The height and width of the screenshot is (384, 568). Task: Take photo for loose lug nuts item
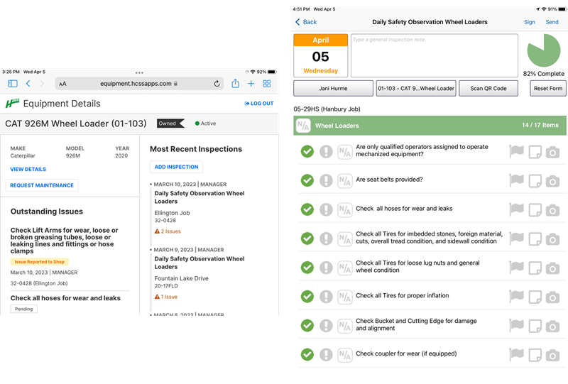[552, 268]
